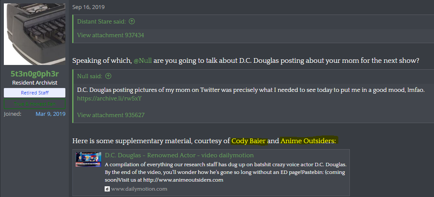Click the Mar 9, 2019 join date
The width and height of the screenshot is (434, 197).
click(51, 114)
